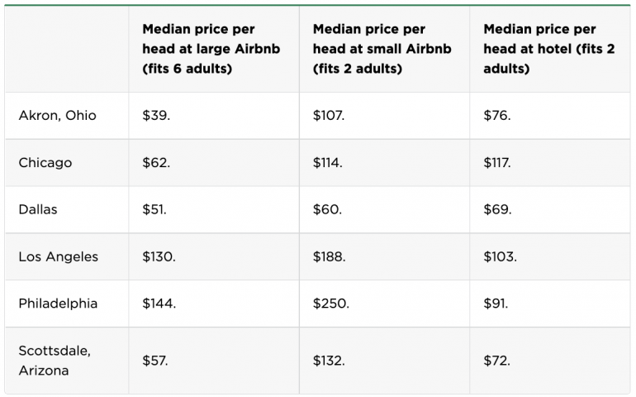Click the hotel price column header
Image resolution: width=636 pixels, height=397 pixels.
(x=548, y=50)
